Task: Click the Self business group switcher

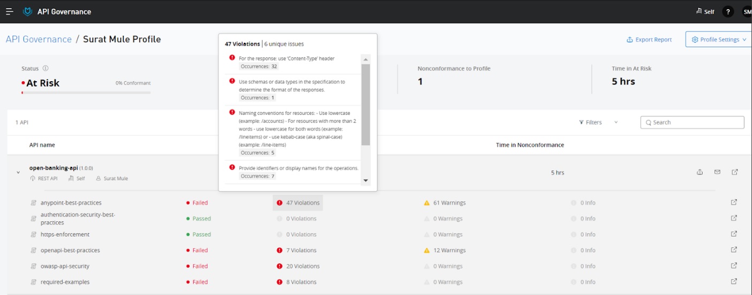Action: (x=705, y=12)
